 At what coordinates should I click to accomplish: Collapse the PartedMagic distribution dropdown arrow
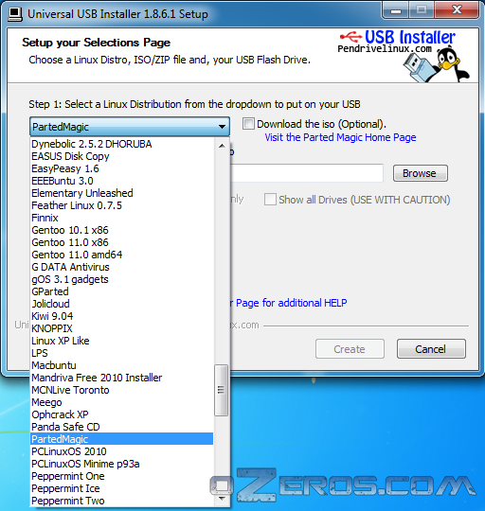tap(222, 127)
